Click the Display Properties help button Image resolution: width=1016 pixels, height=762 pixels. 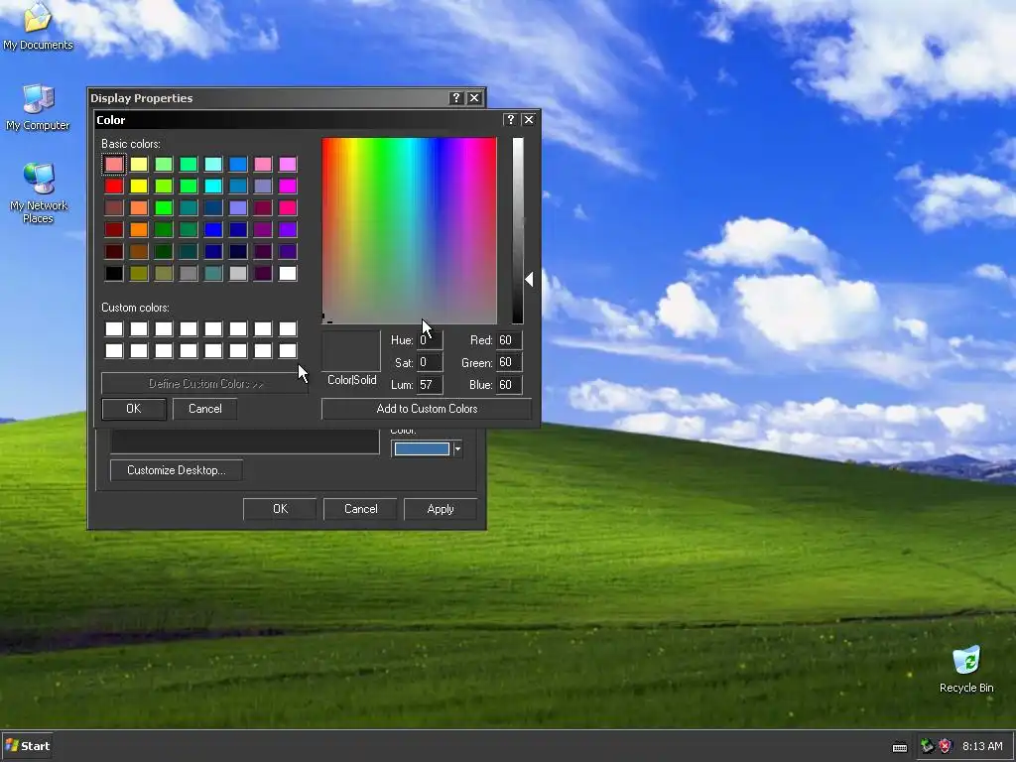[x=455, y=98]
